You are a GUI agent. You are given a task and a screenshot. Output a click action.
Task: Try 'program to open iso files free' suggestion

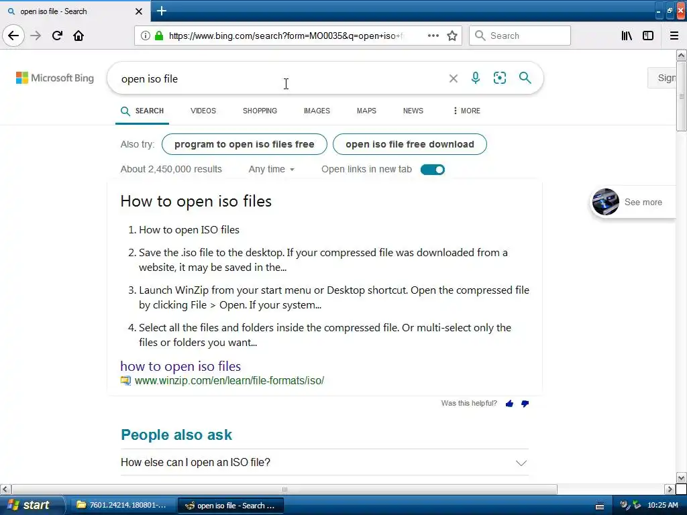point(244,144)
